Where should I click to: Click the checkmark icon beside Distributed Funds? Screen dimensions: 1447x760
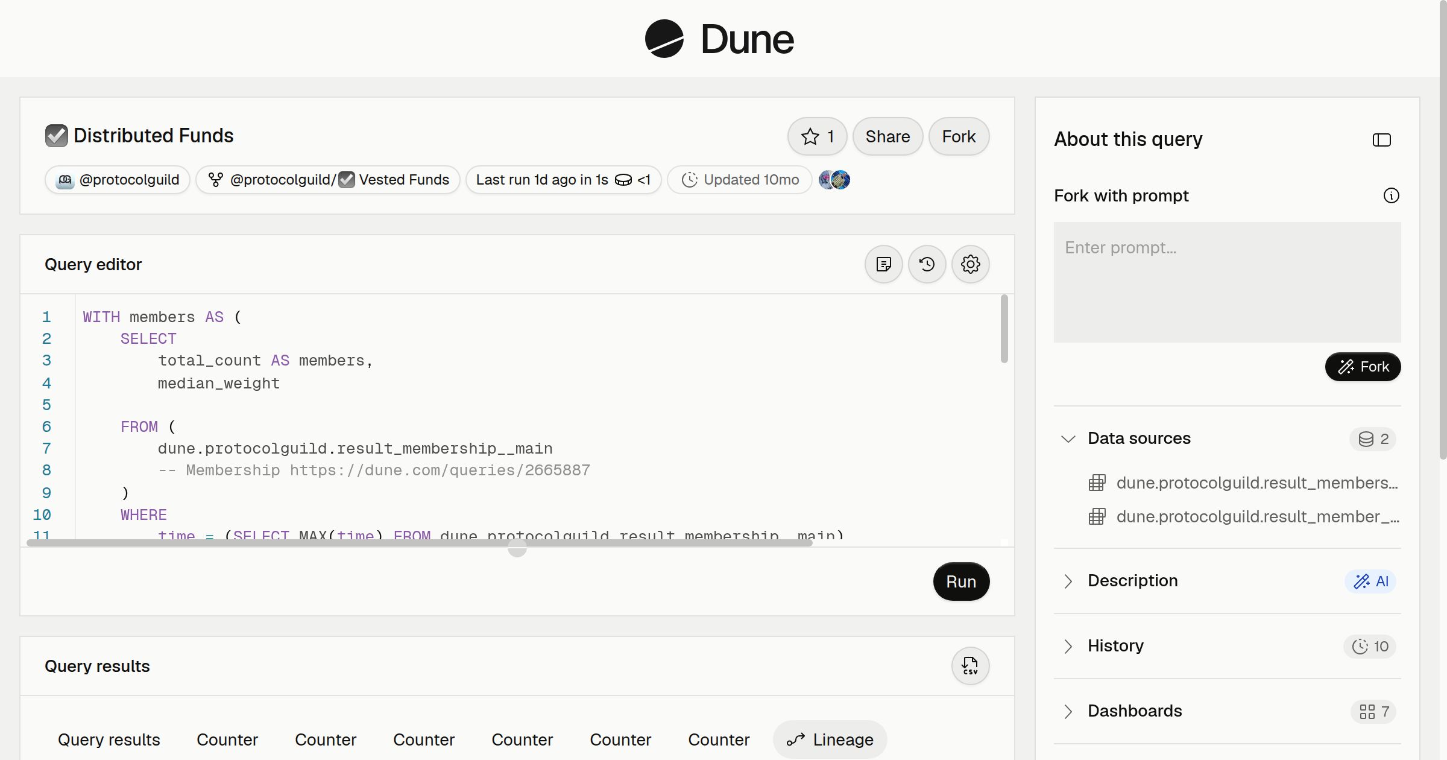coord(57,136)
